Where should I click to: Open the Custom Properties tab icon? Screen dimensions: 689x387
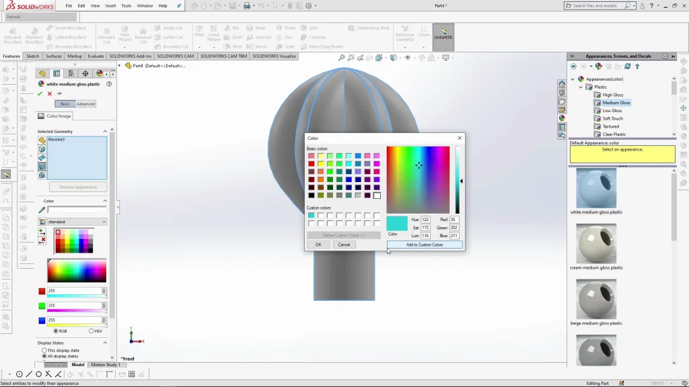pos(562,127)
